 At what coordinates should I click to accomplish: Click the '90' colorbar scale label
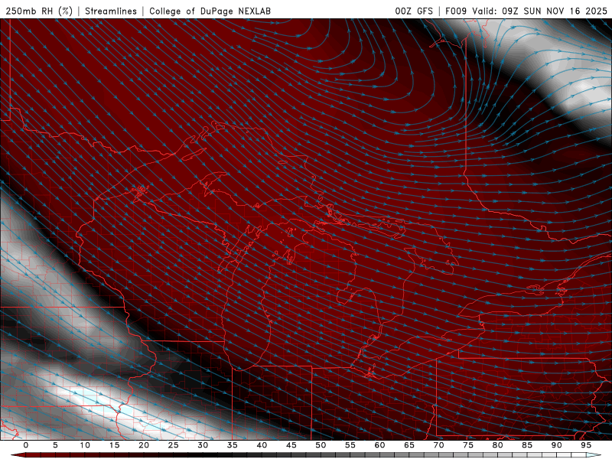point(556,445)
